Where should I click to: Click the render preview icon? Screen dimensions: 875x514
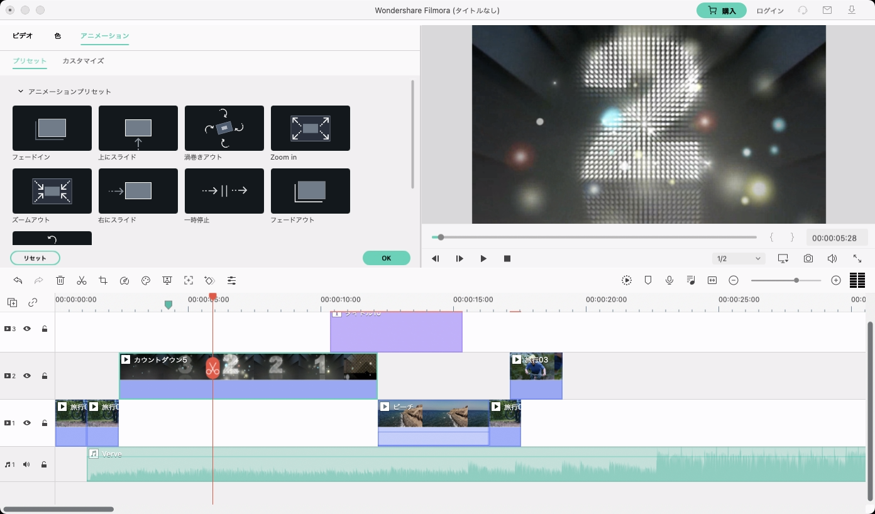pos(627,280)
